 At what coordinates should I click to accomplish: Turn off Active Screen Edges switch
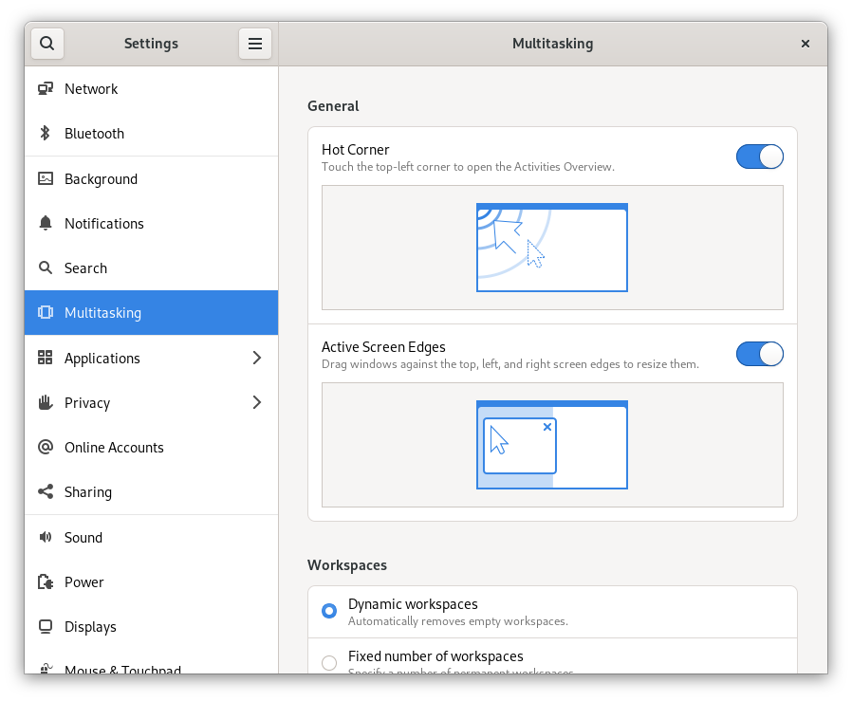[760, 354]
